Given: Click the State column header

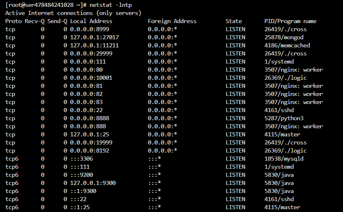Looking at the screenshot, I should [x=234, y=21].
